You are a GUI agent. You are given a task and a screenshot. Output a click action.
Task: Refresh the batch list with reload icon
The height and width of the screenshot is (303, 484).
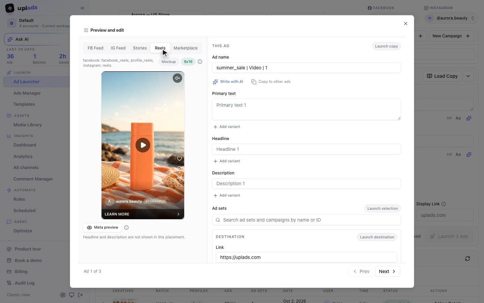pos(468,259)
